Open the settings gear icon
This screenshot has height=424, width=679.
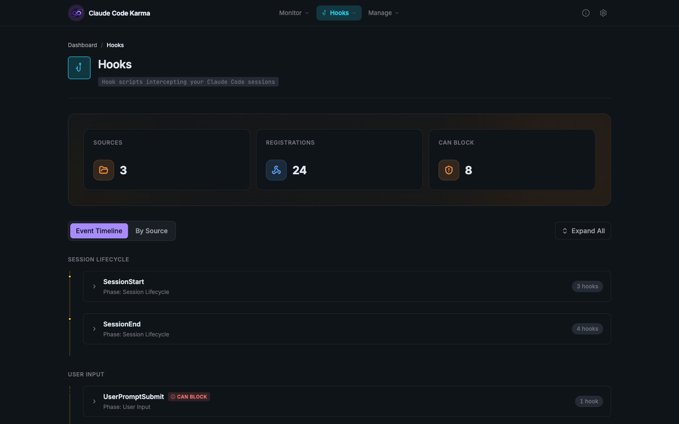coord(603,13)
